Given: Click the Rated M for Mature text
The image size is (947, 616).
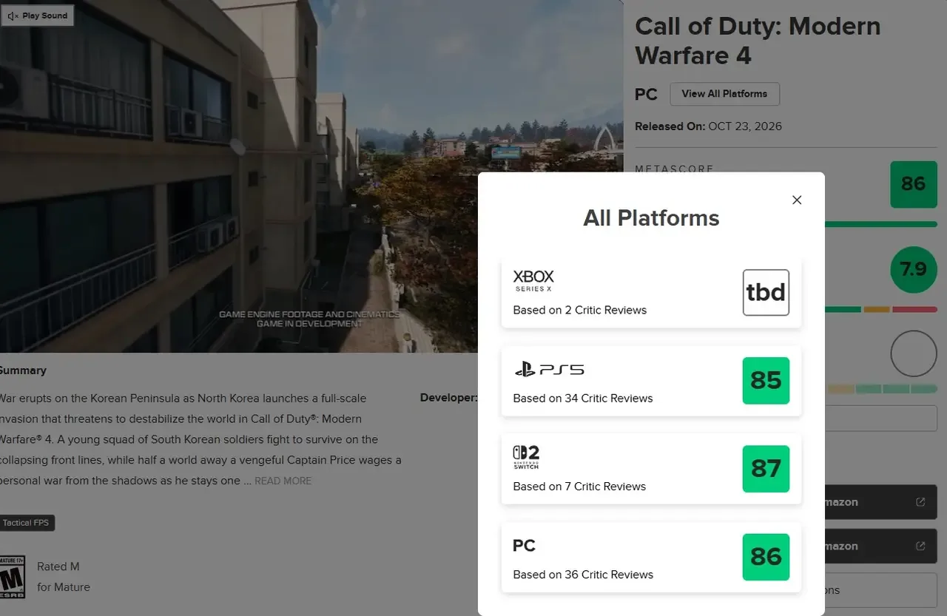Looking at the screenshot, I should point(64,577).
